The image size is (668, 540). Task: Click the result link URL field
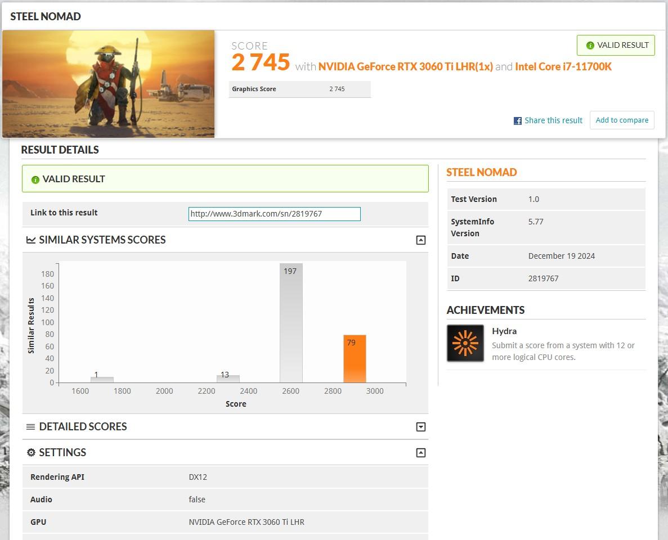point(275,214)
